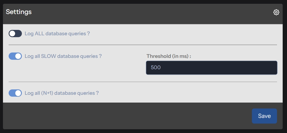287x133 pixels.
Task: Disable the Log all SLOW queries toggle
Action: pyautogui.click(x=15, y=56)
